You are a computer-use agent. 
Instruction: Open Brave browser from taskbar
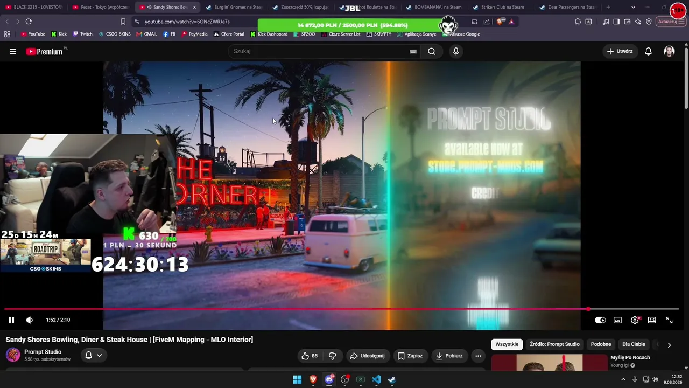pyautogui.click(x=313, y=379)
